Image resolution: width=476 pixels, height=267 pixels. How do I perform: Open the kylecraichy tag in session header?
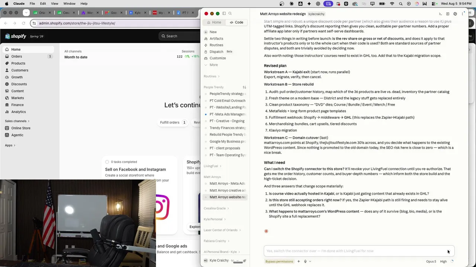click(316, 14)
